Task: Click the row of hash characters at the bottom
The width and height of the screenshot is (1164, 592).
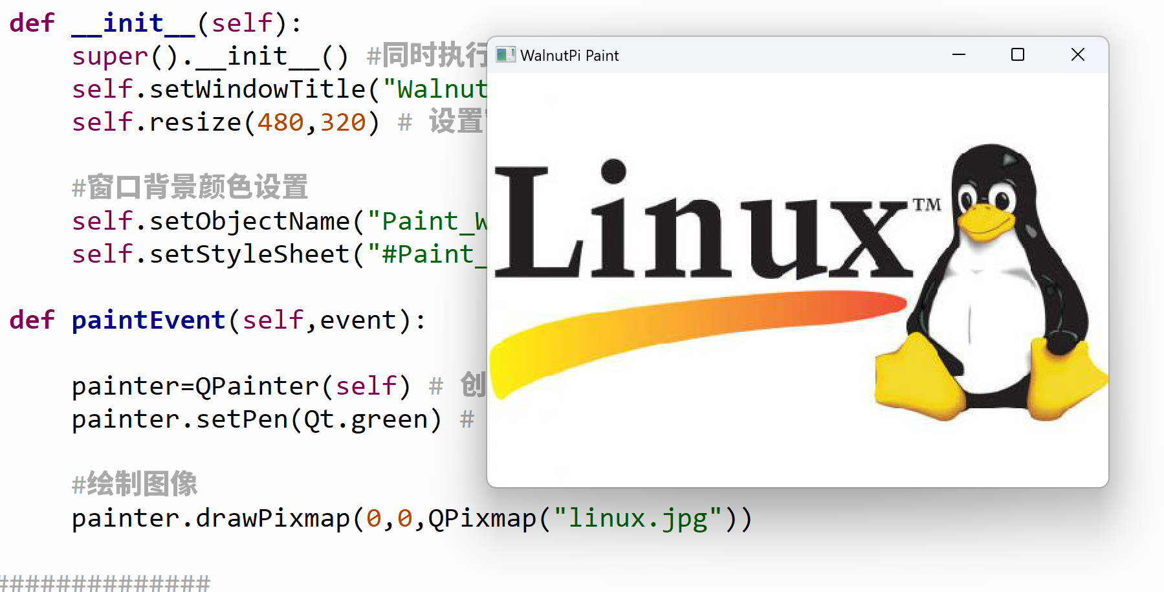Action: 105,583
